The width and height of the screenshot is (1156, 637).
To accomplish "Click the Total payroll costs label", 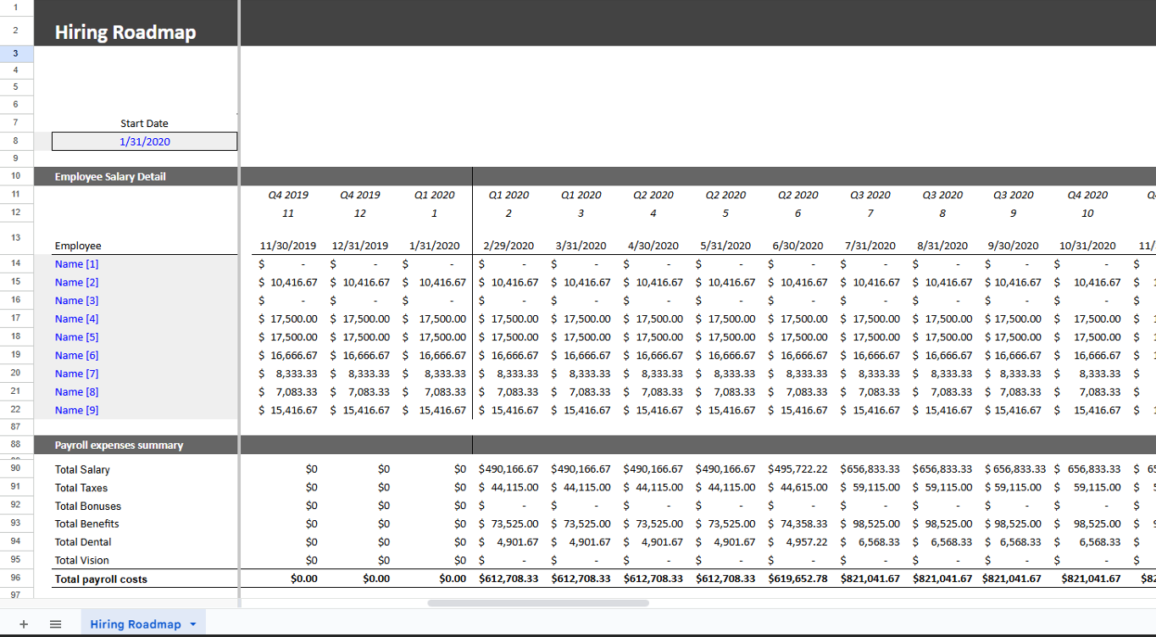I will click(101, 579).
